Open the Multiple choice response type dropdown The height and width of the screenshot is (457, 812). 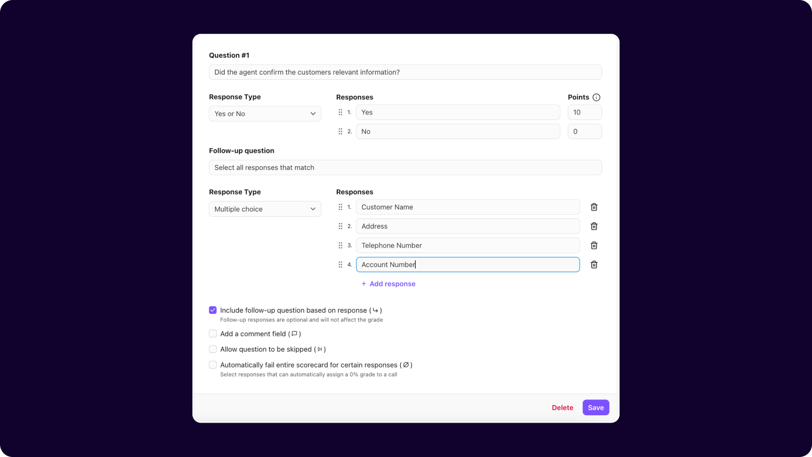(265, 209)
